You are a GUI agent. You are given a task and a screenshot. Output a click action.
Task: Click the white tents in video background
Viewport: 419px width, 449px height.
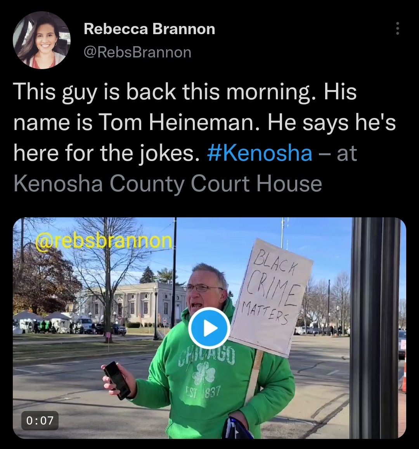tap(43, 321)
